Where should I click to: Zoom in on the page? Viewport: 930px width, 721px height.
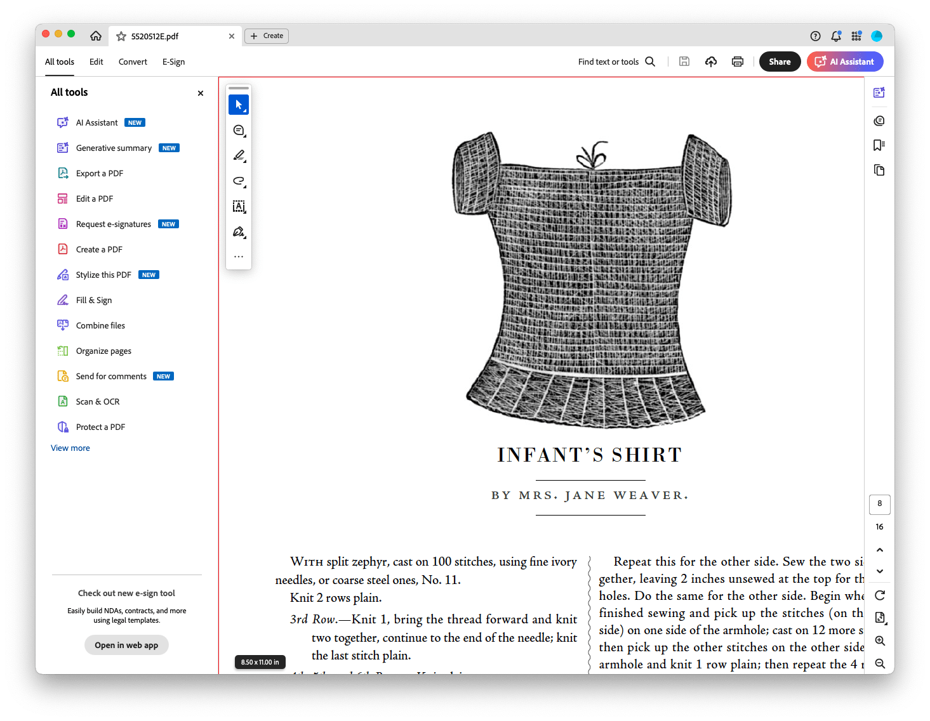tap(879, 640)
